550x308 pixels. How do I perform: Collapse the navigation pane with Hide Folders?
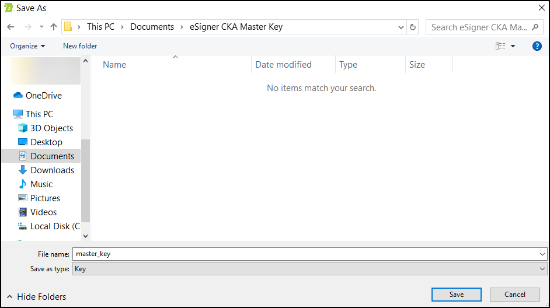(x=36, y=297)
